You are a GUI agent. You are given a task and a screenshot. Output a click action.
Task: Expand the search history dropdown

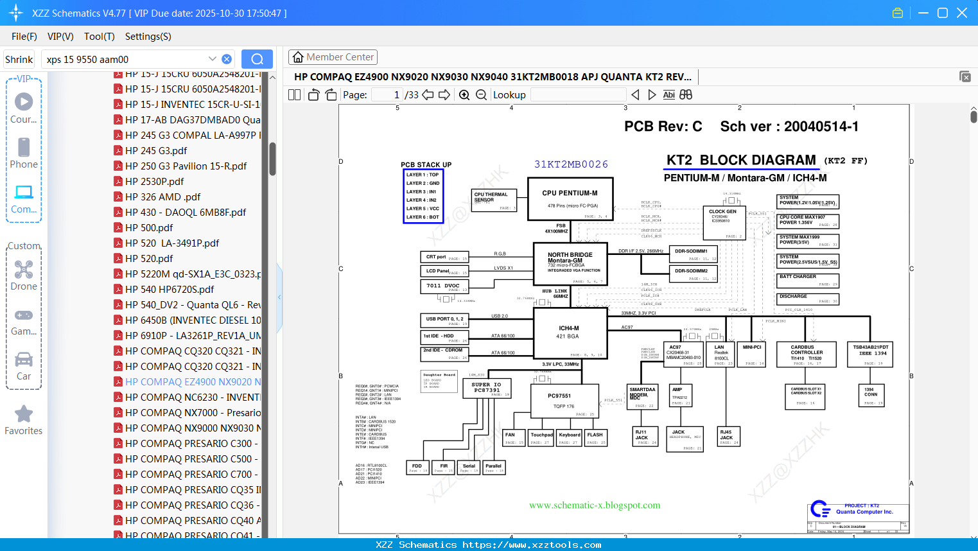(212, 58)
